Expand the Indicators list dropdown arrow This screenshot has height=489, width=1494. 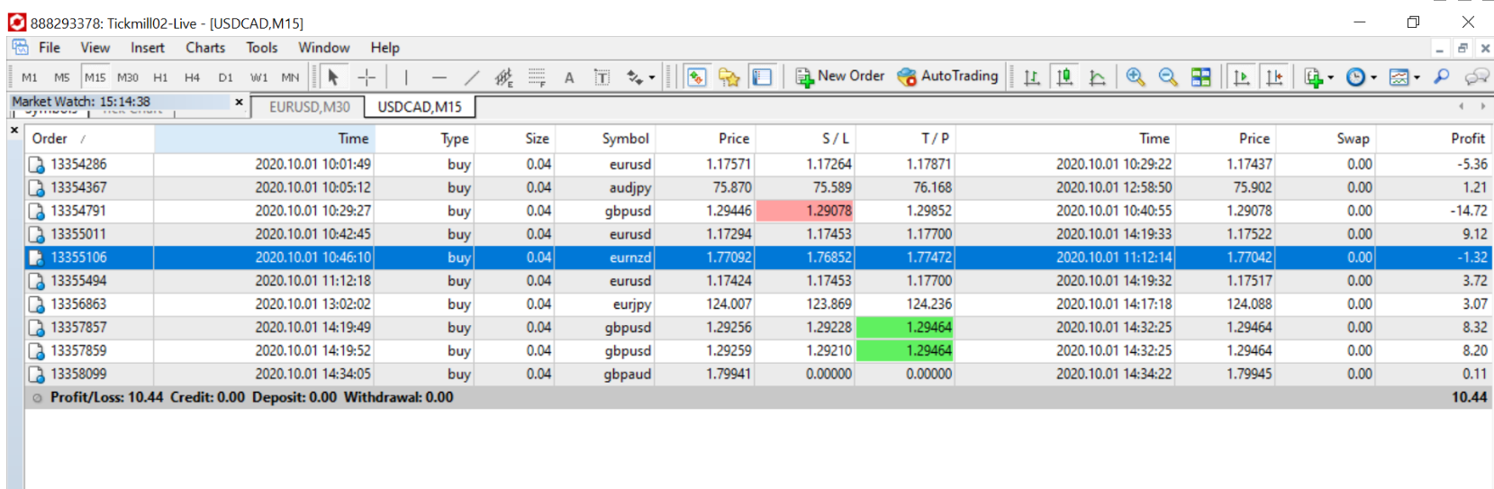tap(1331, 77)
